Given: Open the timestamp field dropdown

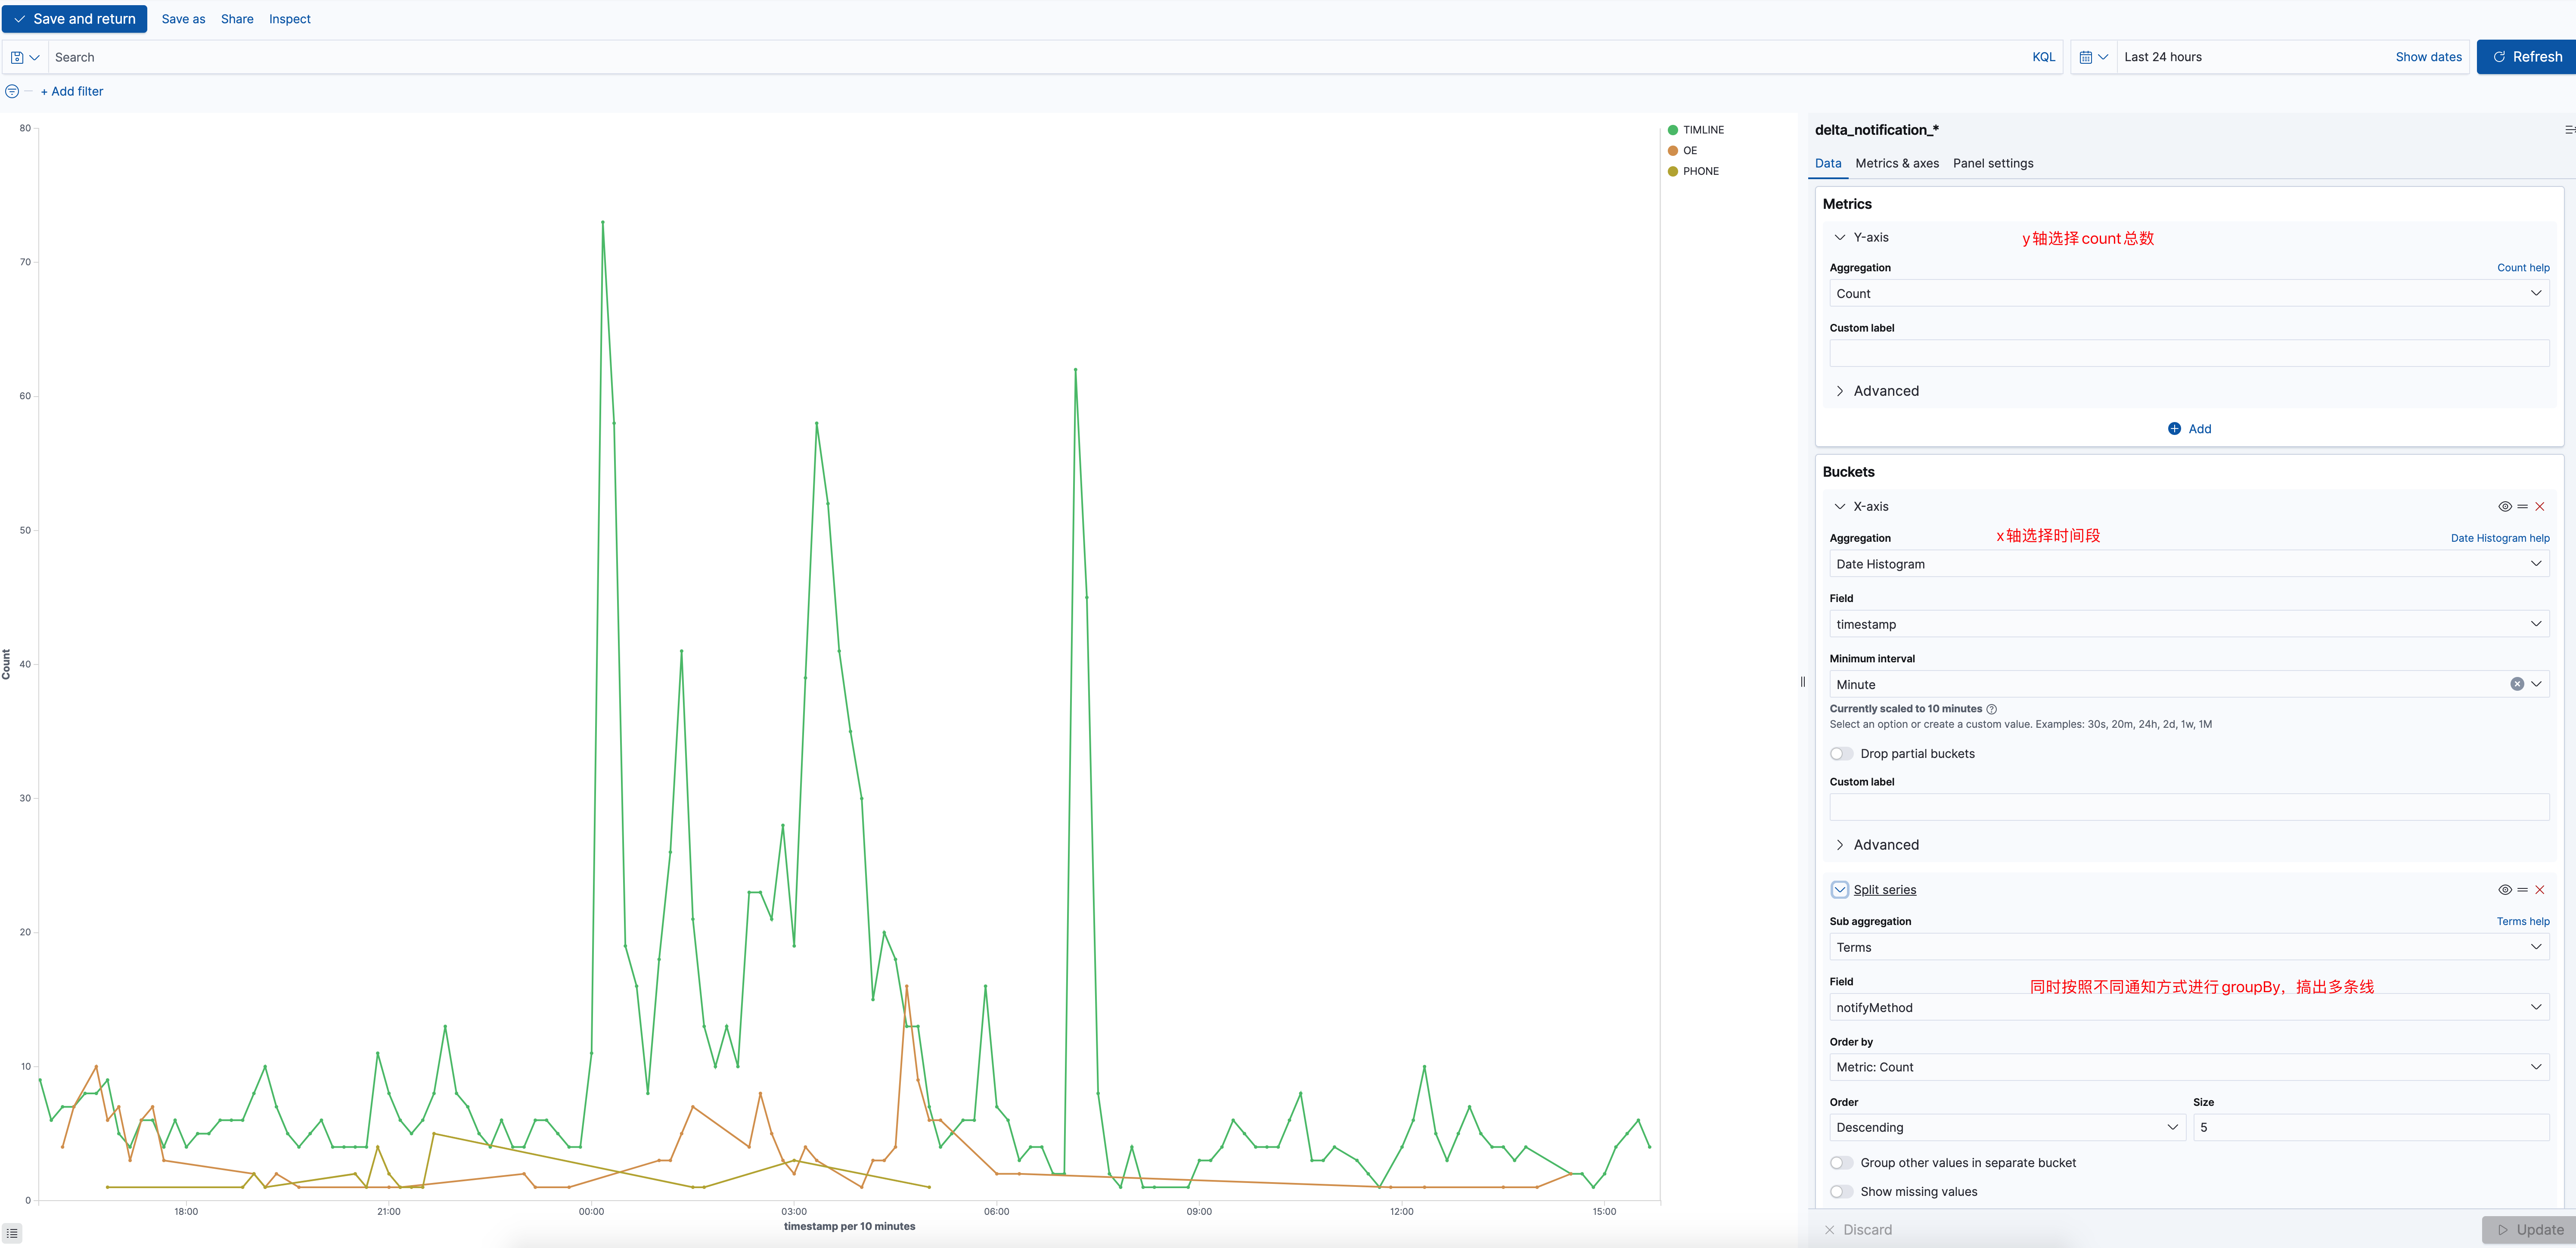Looking at the screenshot, I should tap(2189, 624).
